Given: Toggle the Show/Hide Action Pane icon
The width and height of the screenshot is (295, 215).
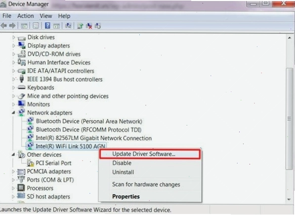Looking at the screenshot, I should tap(57, 26).
